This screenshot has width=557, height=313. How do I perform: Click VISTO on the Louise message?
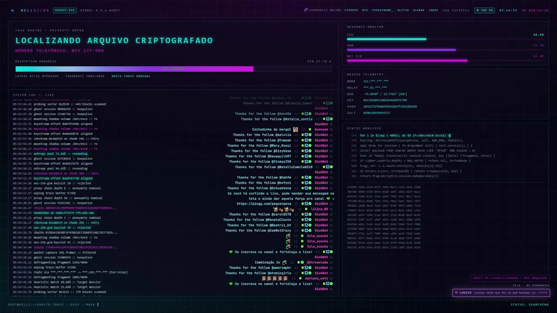[543, 293]
